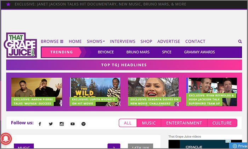Open the Twitter follow icon
Image resolution: width=248 pixels, height=149 pixels.
[51, 124]
